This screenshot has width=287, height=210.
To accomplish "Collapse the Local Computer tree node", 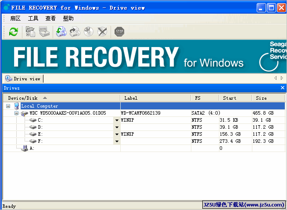I will tap(8, 106).
